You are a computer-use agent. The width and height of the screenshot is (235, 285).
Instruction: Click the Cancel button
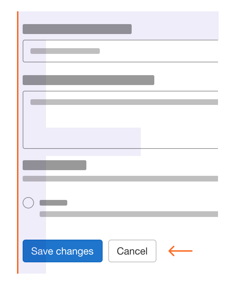tap(132, 251)
